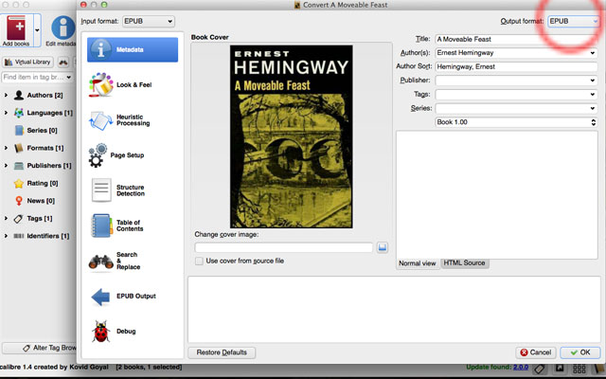Open the Page Setup section

point(133,155)
